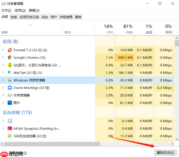This screenshot has height=157, width=179.
Task: Click the 81.1 MB memory value for 照片
Action: 126,103
